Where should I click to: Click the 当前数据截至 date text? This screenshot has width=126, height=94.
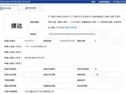(112, 2)
